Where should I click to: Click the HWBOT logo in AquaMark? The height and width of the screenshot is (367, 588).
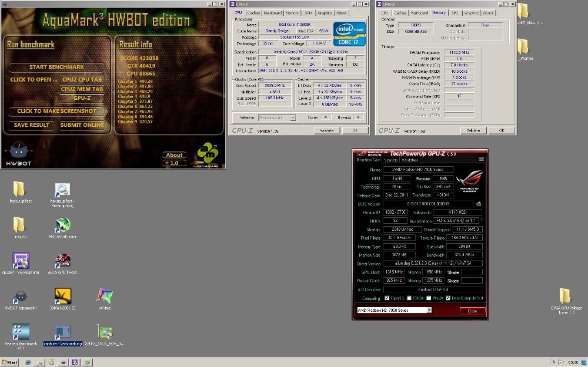point(19,153)
